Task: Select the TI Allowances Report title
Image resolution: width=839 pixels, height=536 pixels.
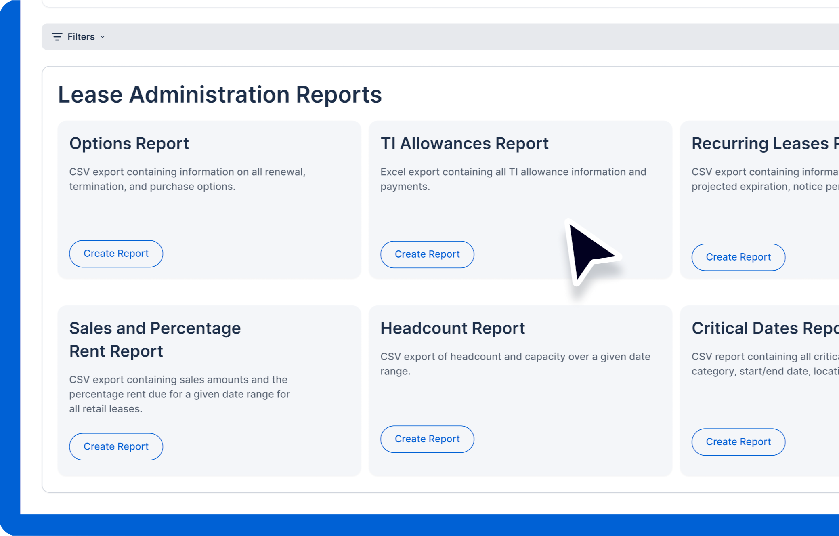Action: 464,143
